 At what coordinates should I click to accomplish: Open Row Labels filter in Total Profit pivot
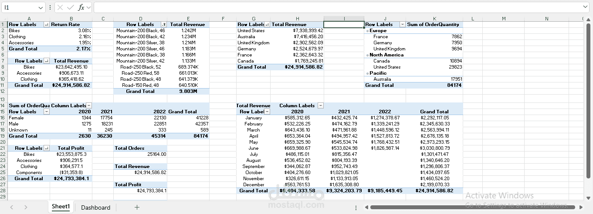click(x=46, y=148)
